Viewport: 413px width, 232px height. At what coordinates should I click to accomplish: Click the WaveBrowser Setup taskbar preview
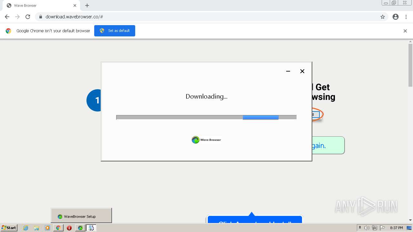pyautogui.click(x=81, y=215)
